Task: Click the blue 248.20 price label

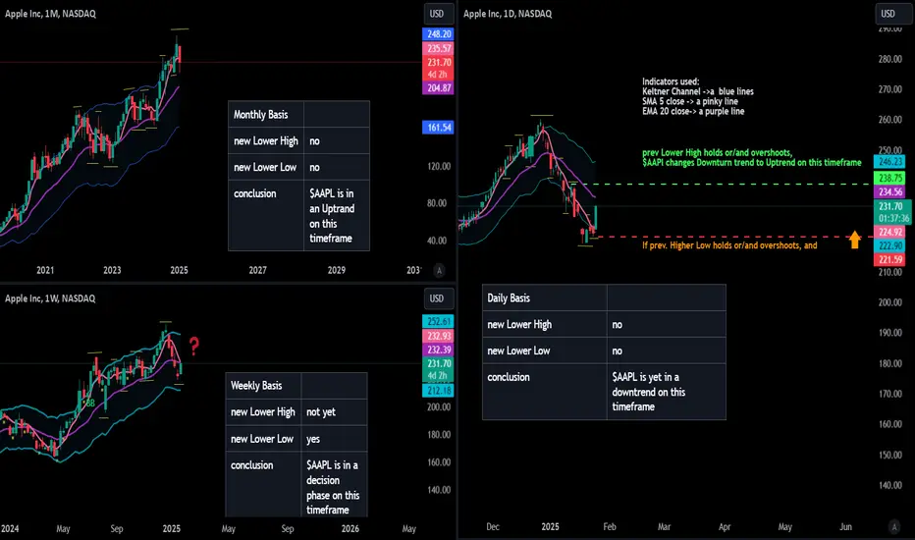Action: (x=438, y=33)
